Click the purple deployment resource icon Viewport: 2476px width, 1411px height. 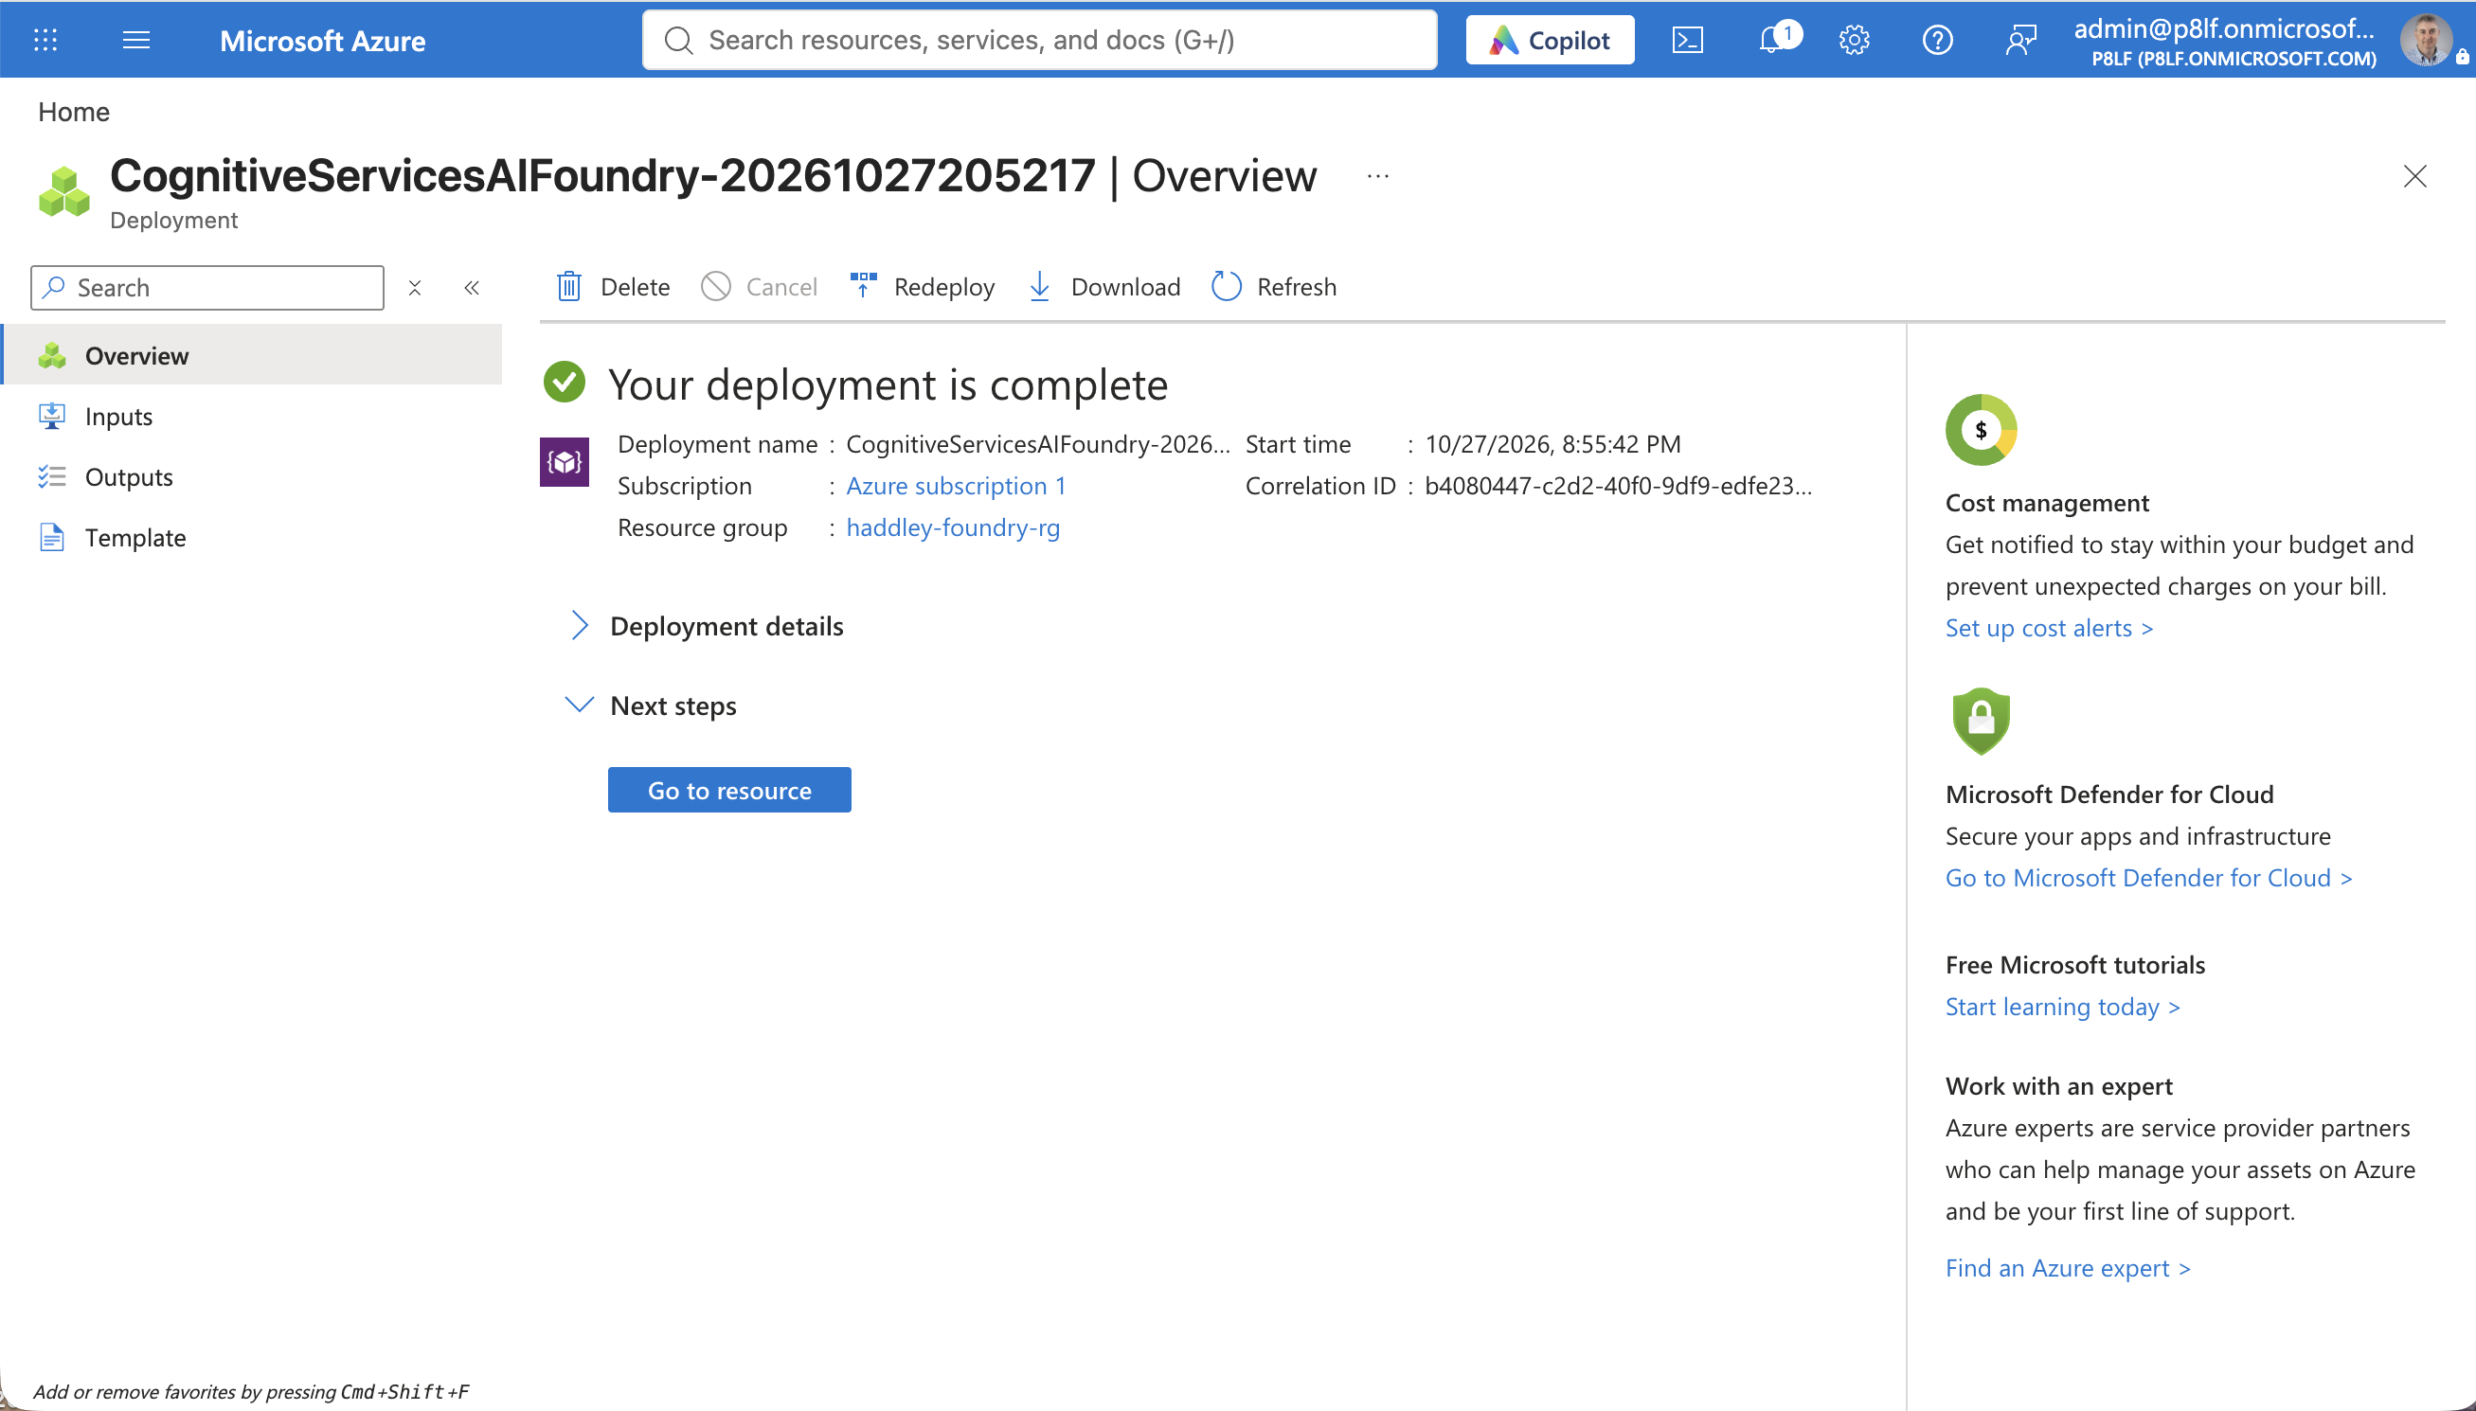pyautogui.click(x=565, y=462)
